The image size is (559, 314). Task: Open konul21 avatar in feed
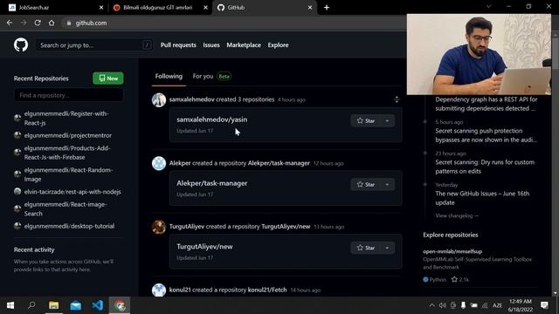click(159, 290)
